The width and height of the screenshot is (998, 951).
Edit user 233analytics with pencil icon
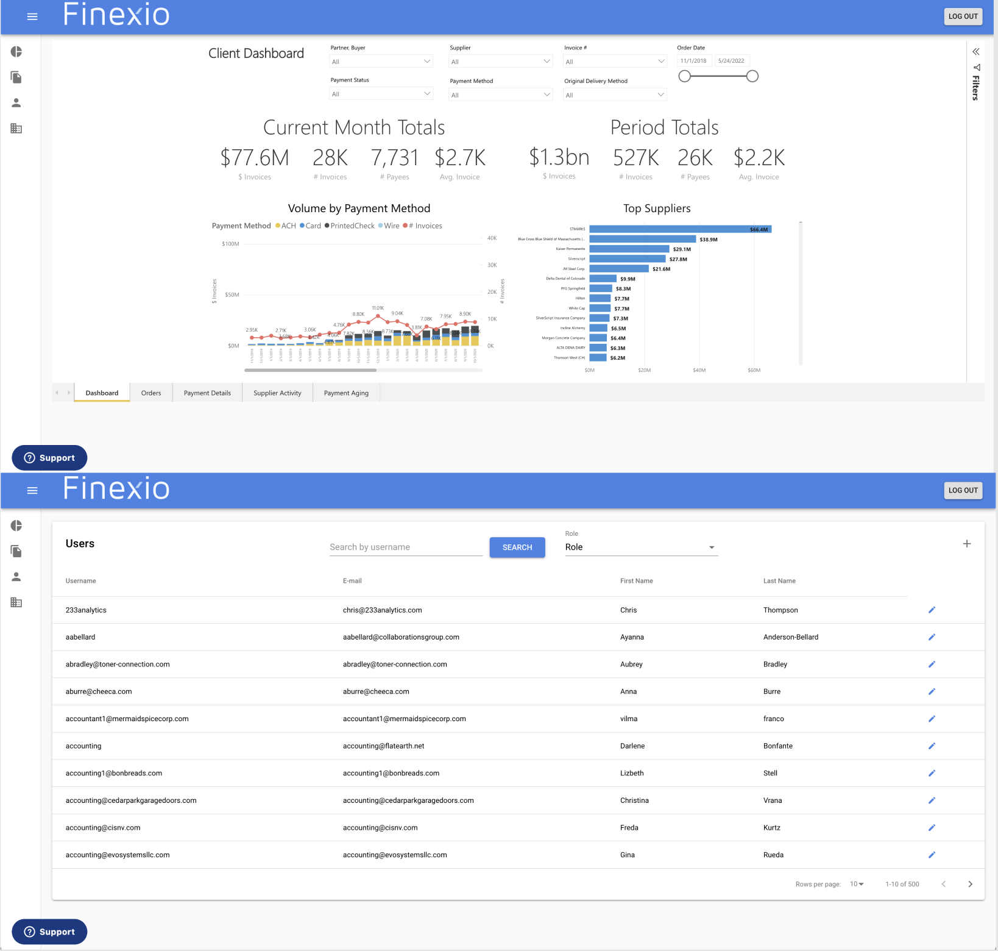coord(932,610)
